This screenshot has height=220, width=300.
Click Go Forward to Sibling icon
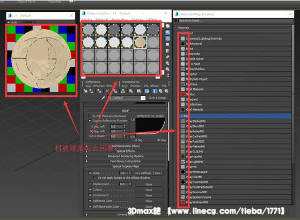point(166,91)
